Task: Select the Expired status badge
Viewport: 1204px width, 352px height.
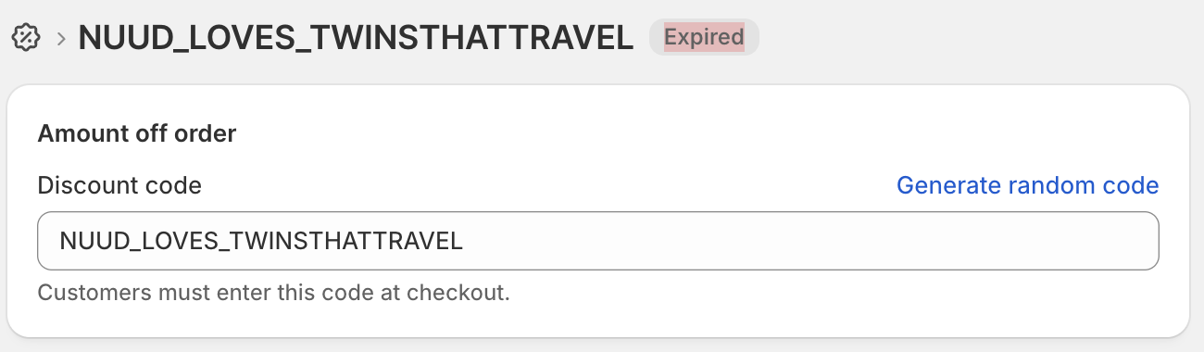Action: [704, 37]
